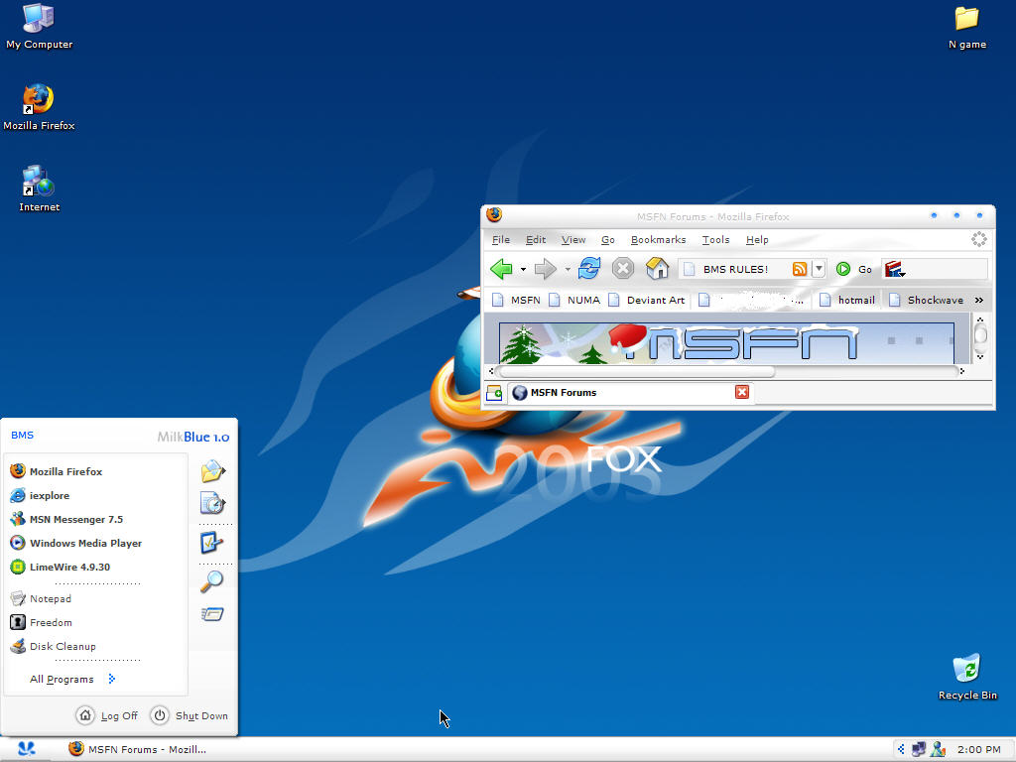Click the MSN Messenger tray icon
This screenshot has height=762, width=1016.
[x=938, y=750]
